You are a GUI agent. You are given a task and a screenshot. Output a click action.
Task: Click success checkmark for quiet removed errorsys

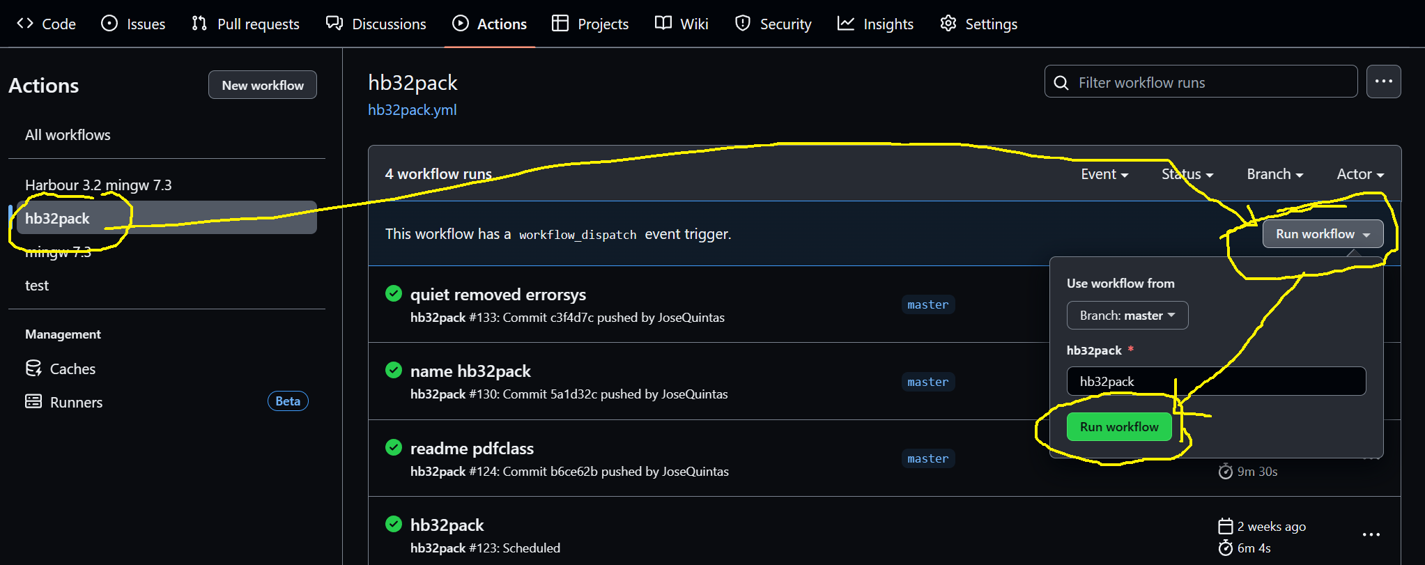point(394,293)
